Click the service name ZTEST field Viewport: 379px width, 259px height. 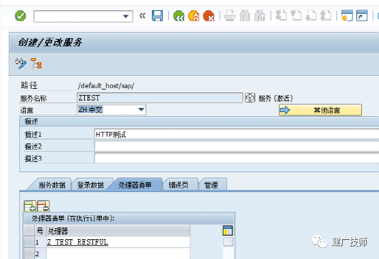pyautogui.click(x=160, y=98)
